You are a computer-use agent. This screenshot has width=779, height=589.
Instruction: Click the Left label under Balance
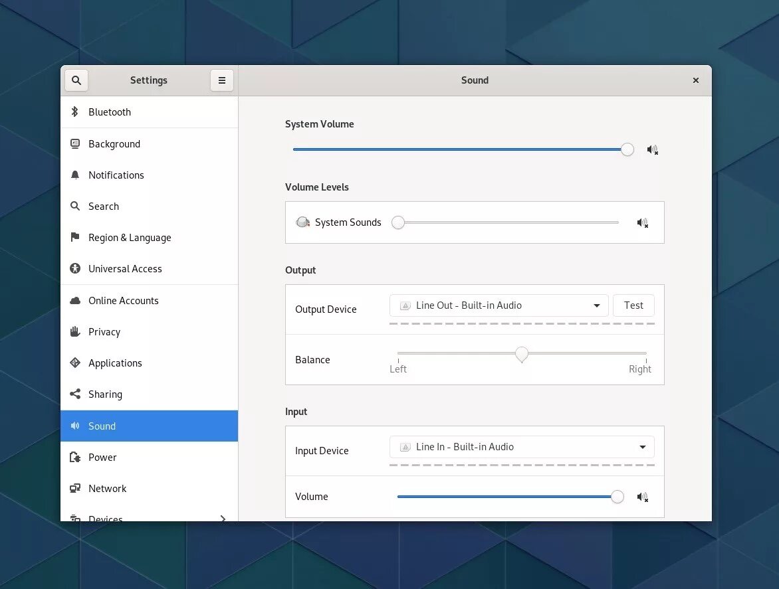398,369
